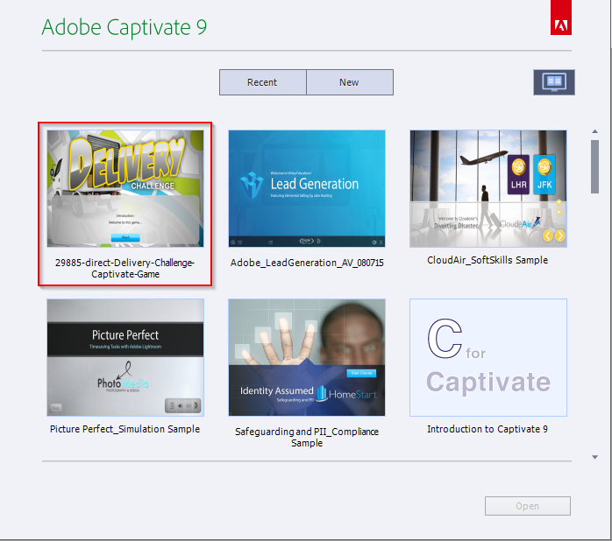Switch to the Recent tab
612x541 pixels.
click(263, 82)
